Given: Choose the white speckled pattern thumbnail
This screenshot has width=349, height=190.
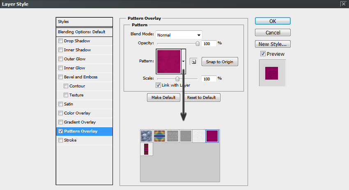Looking at the screenshot, I should [199, 136].
